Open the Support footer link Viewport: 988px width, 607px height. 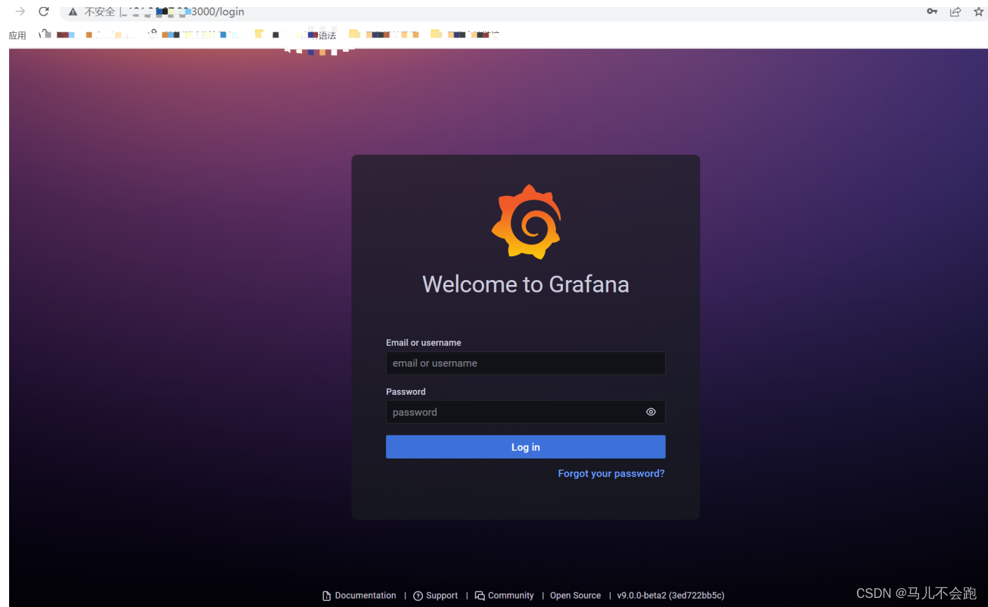(436, 595)
